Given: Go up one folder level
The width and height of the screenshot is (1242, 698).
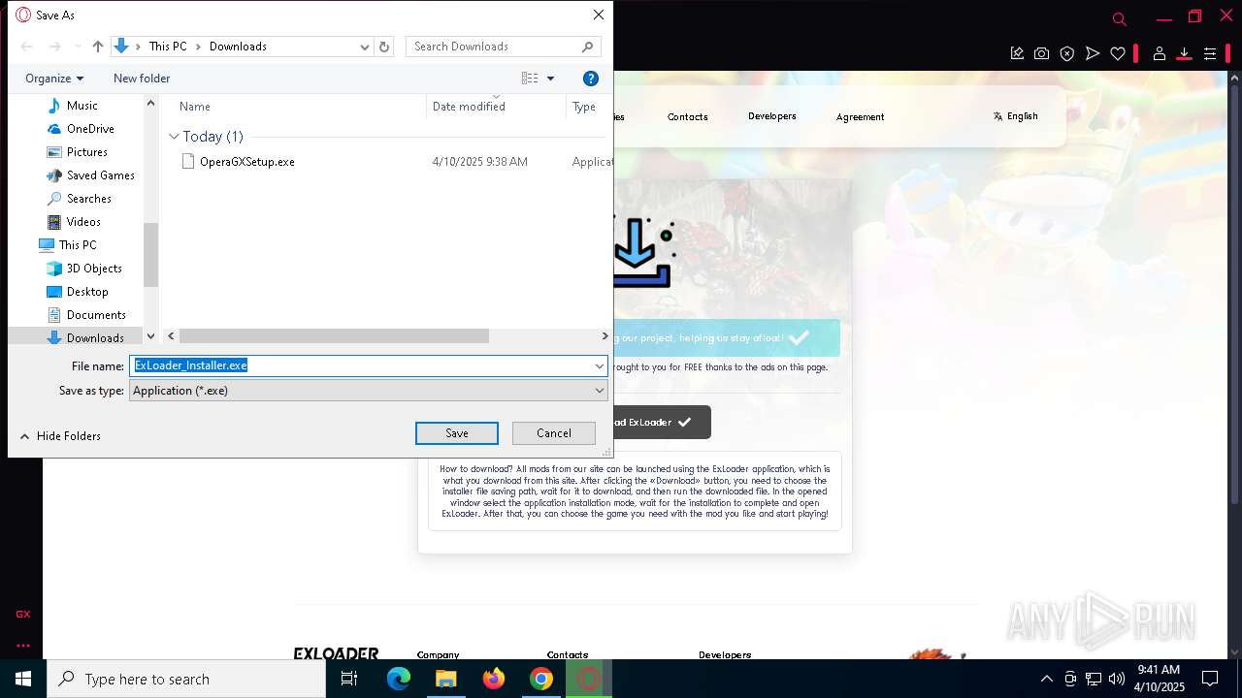Looking at the screenshot, I should pos(97,47).
